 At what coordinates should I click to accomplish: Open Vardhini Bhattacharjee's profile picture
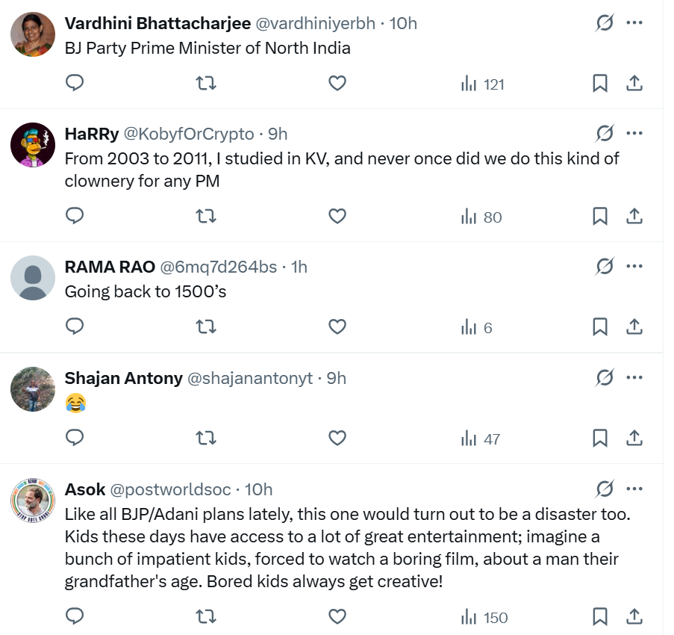point(33,35)
